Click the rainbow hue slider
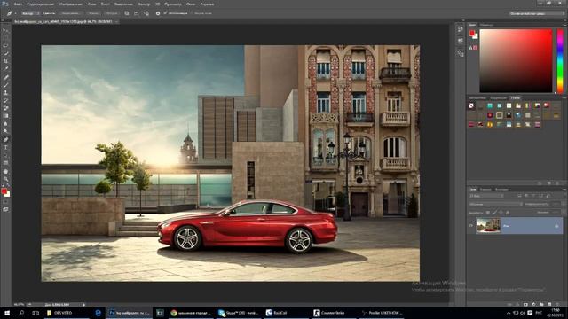The height and width of the screenshot is (319, 568). 560,61
